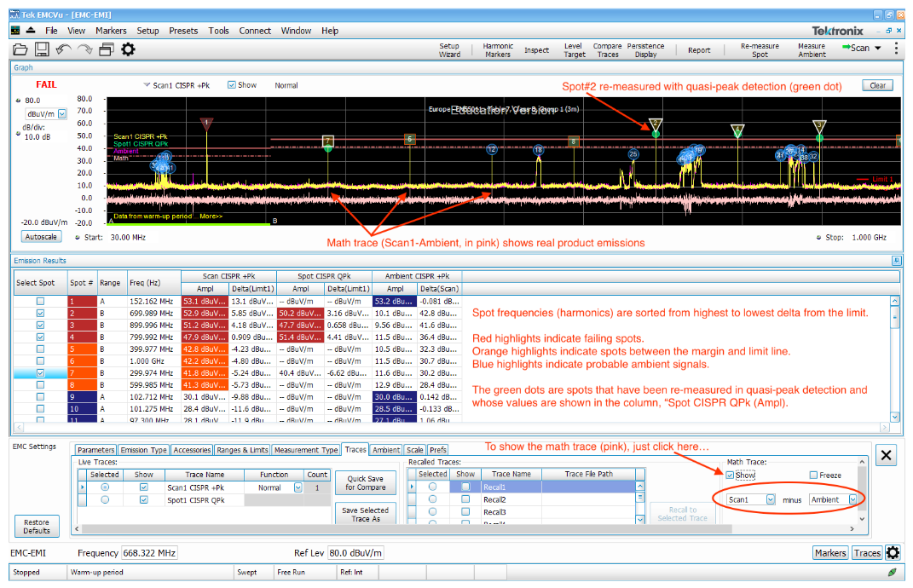Screen dimensions: 913x588
Task: Click the Frequency input field
Action: coord(148,552)
